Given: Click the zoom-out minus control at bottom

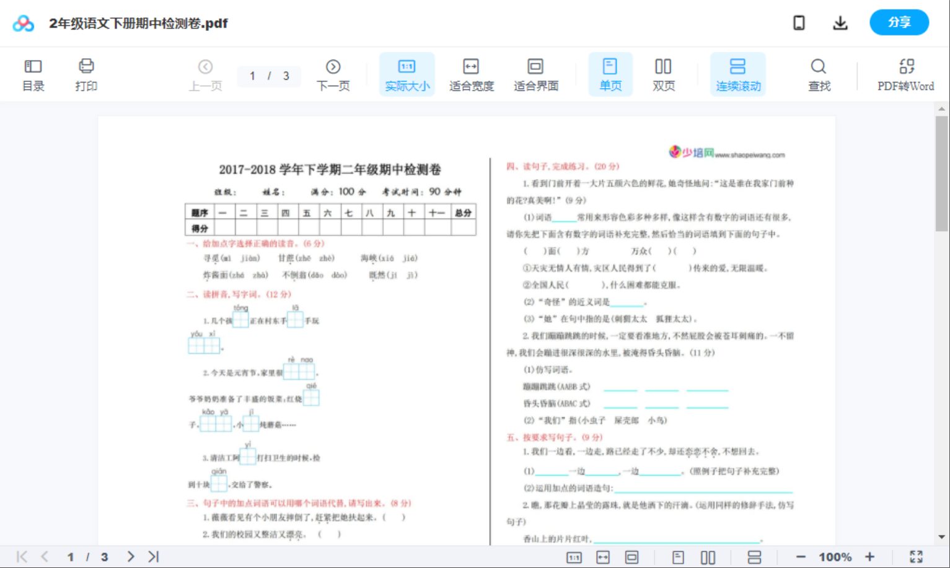Looking at the screenshot, I should click(x=800, y=557).
